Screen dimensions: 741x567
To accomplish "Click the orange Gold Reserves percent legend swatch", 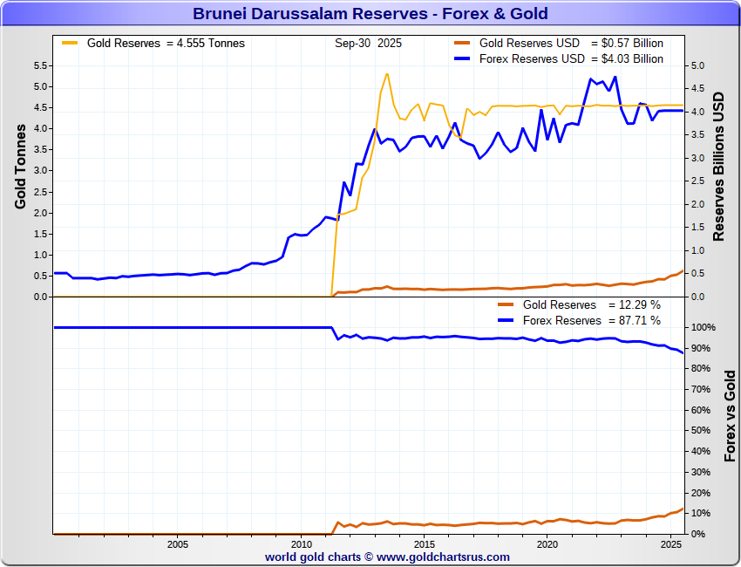I will 506,304.
